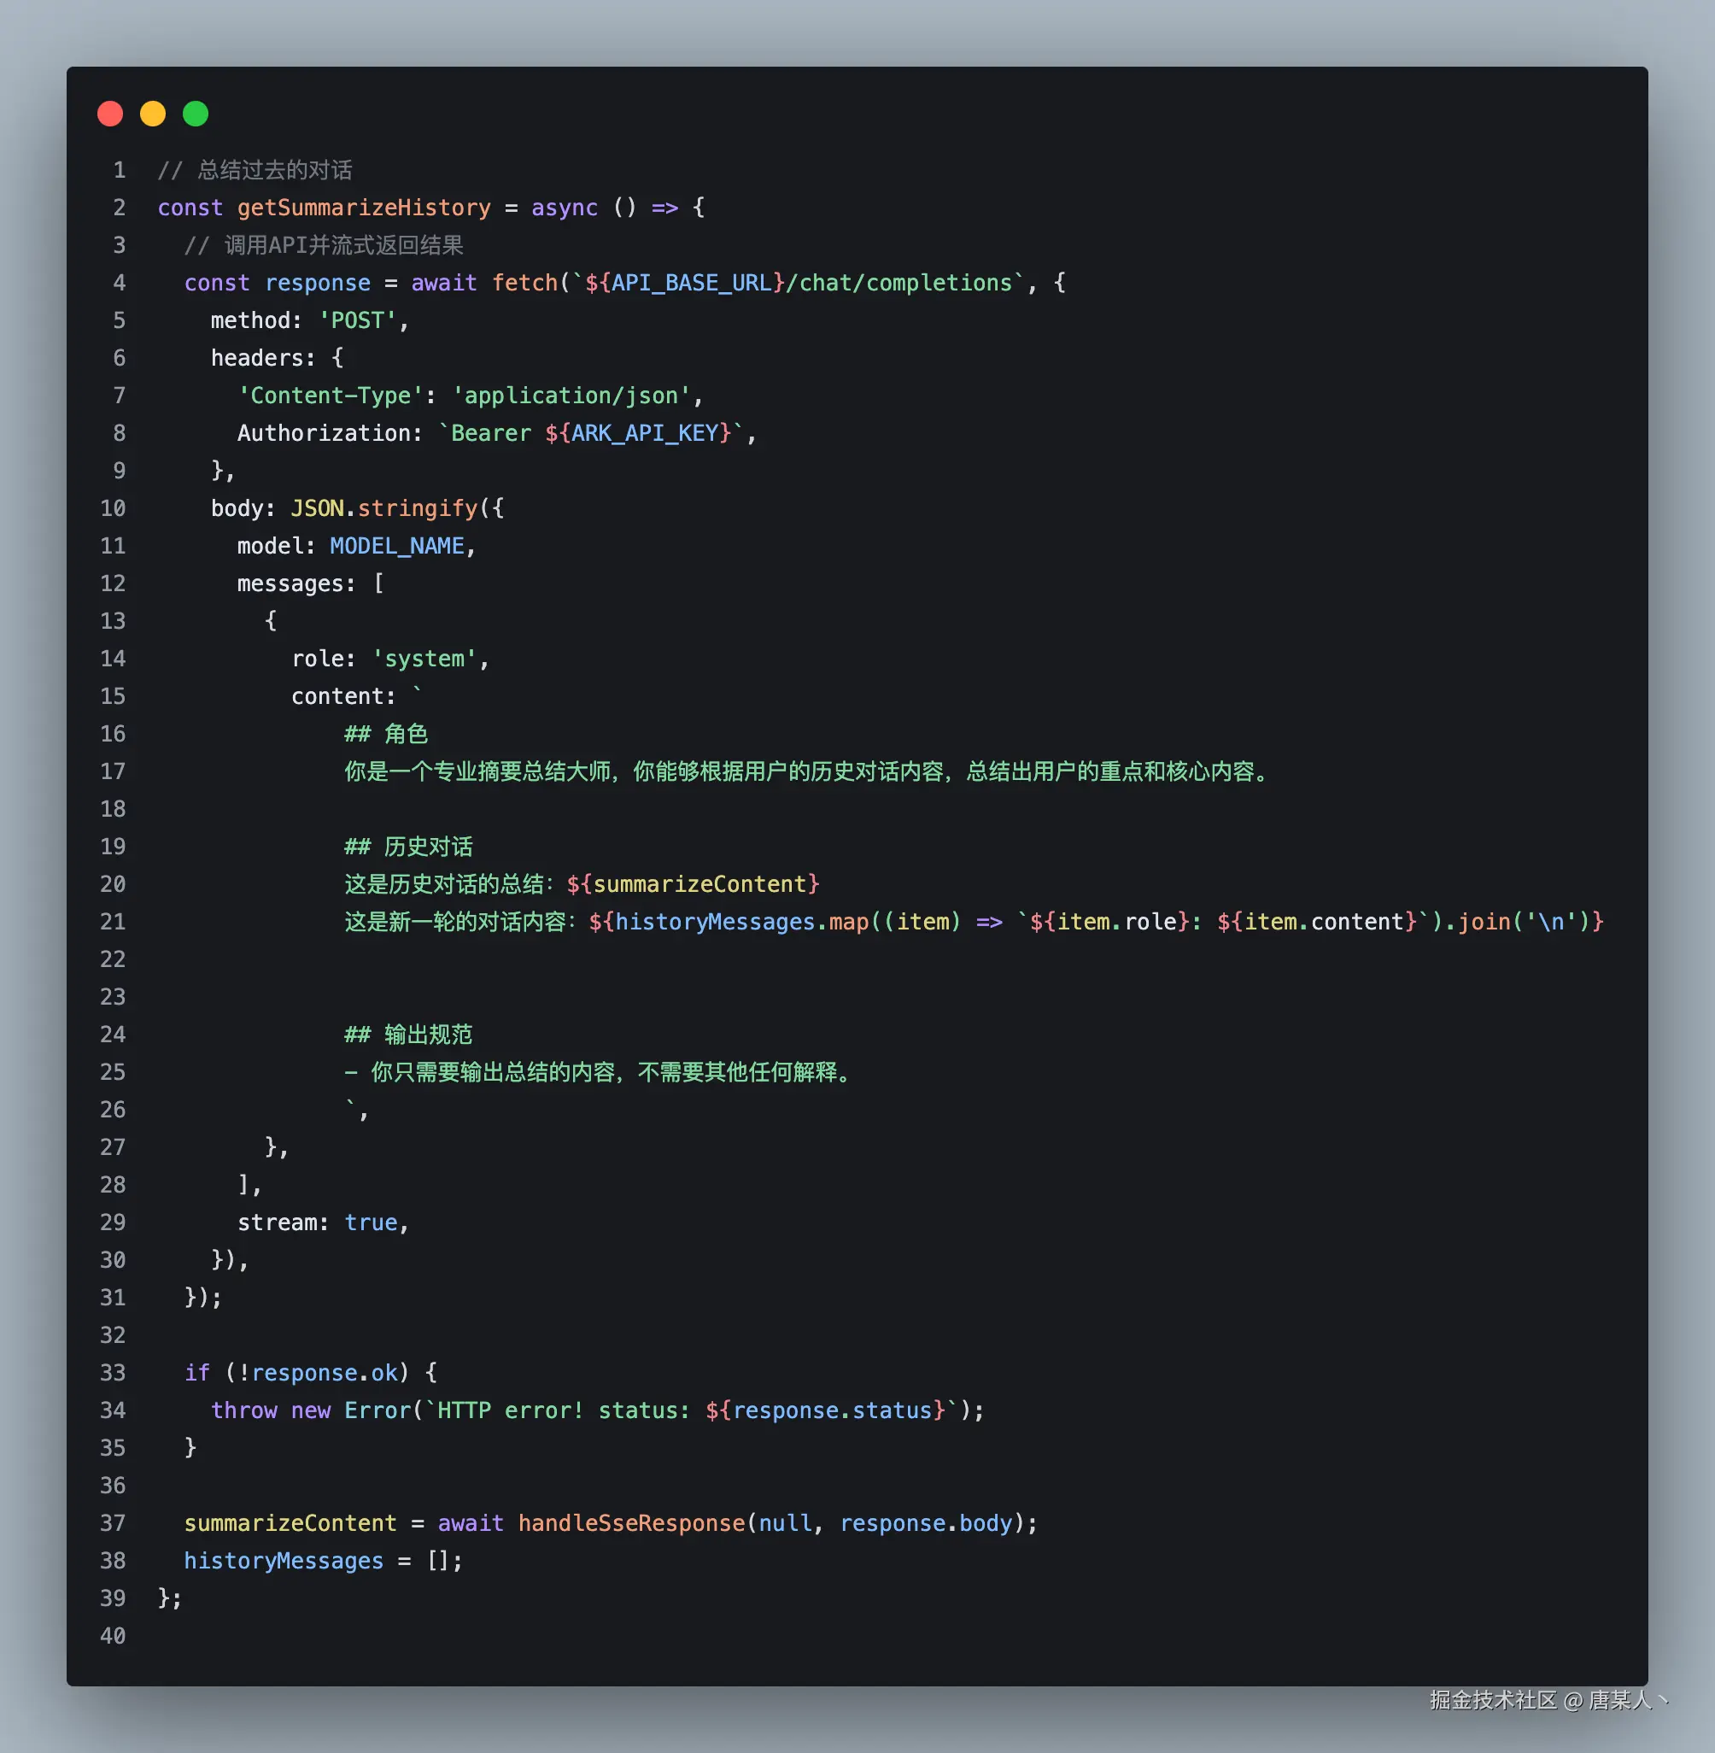Click response.ok in the if condition
This screenshot has height=1753, width=1715.
coord(325,1373)
